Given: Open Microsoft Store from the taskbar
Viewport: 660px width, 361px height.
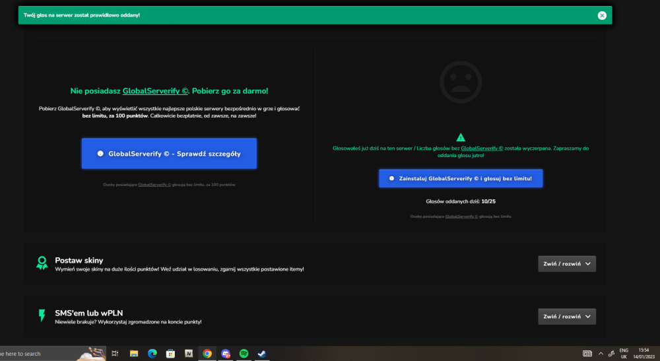Looking at the screenshot, I should tap(170, 354).
